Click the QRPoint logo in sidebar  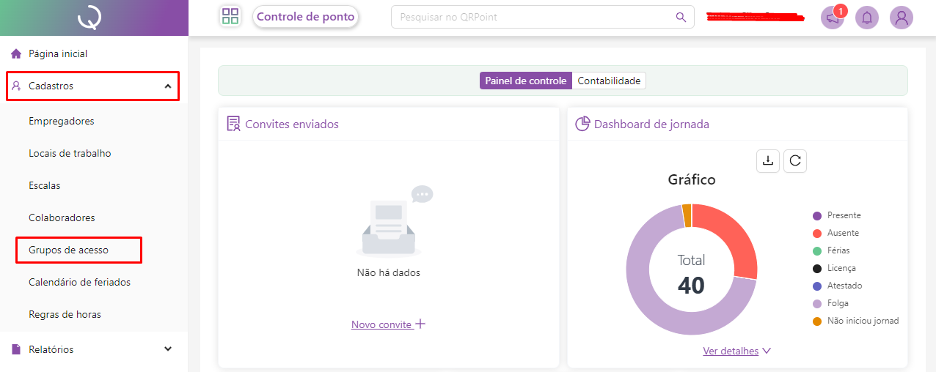(94, 18)
